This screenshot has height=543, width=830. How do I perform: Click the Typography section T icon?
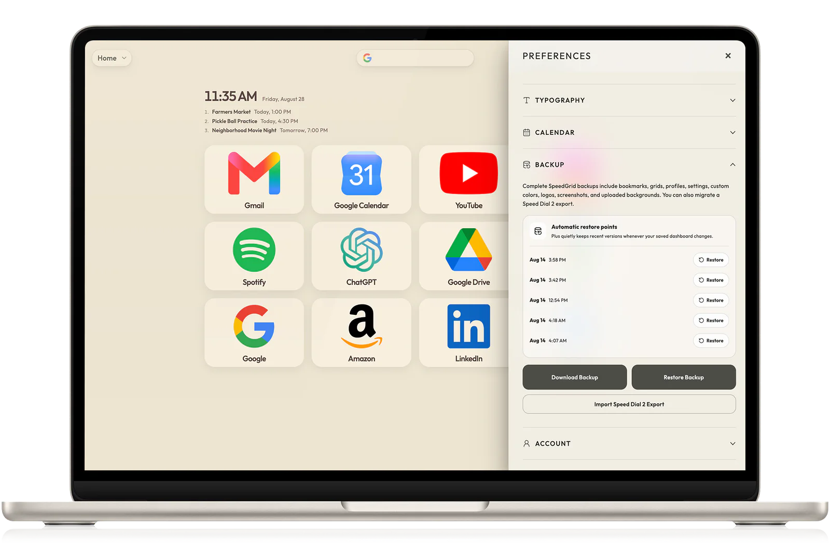point(527,100)
